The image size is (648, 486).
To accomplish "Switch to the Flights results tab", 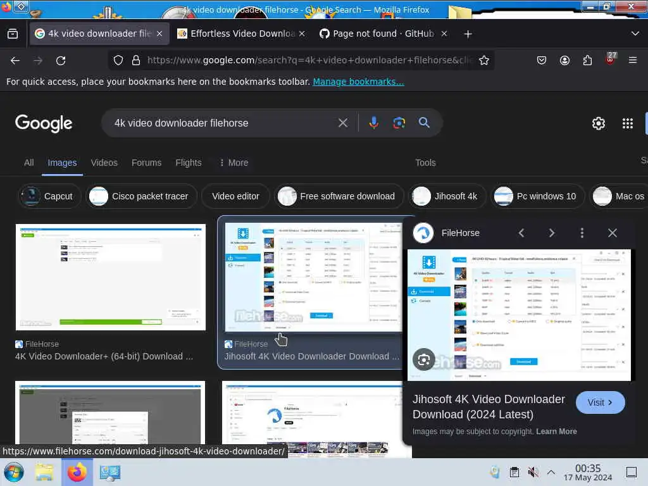I will [x=189, y=163].
